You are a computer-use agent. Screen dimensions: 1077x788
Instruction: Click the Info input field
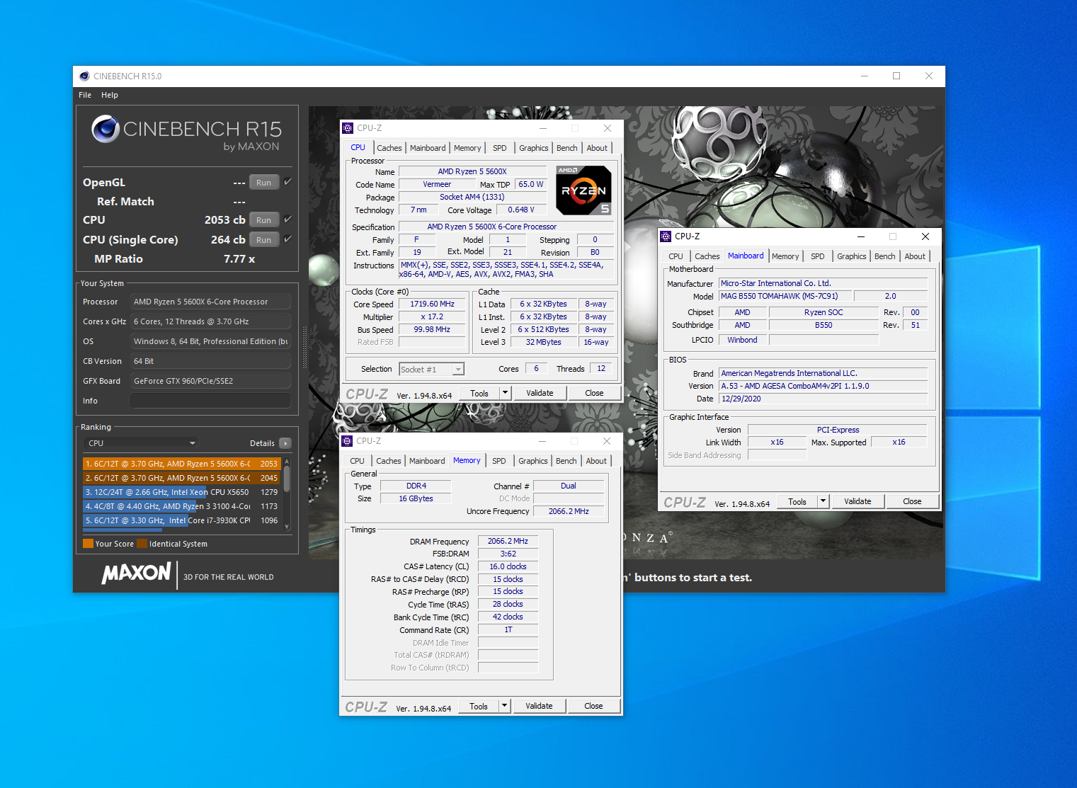[210, 401]
